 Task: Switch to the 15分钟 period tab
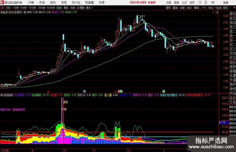click(32, 8)
